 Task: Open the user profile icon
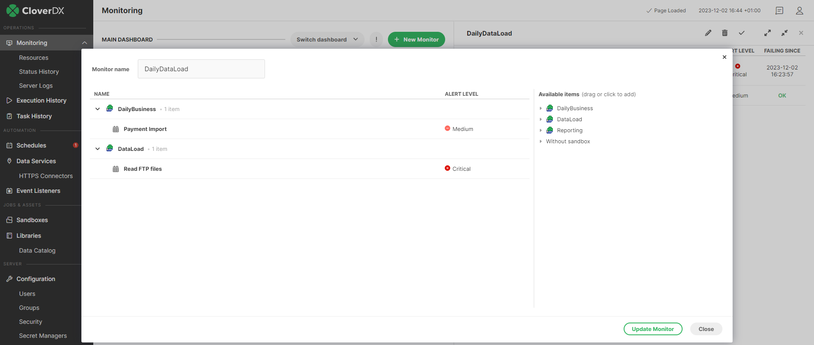pyautogui.click(x=799, y=11)
